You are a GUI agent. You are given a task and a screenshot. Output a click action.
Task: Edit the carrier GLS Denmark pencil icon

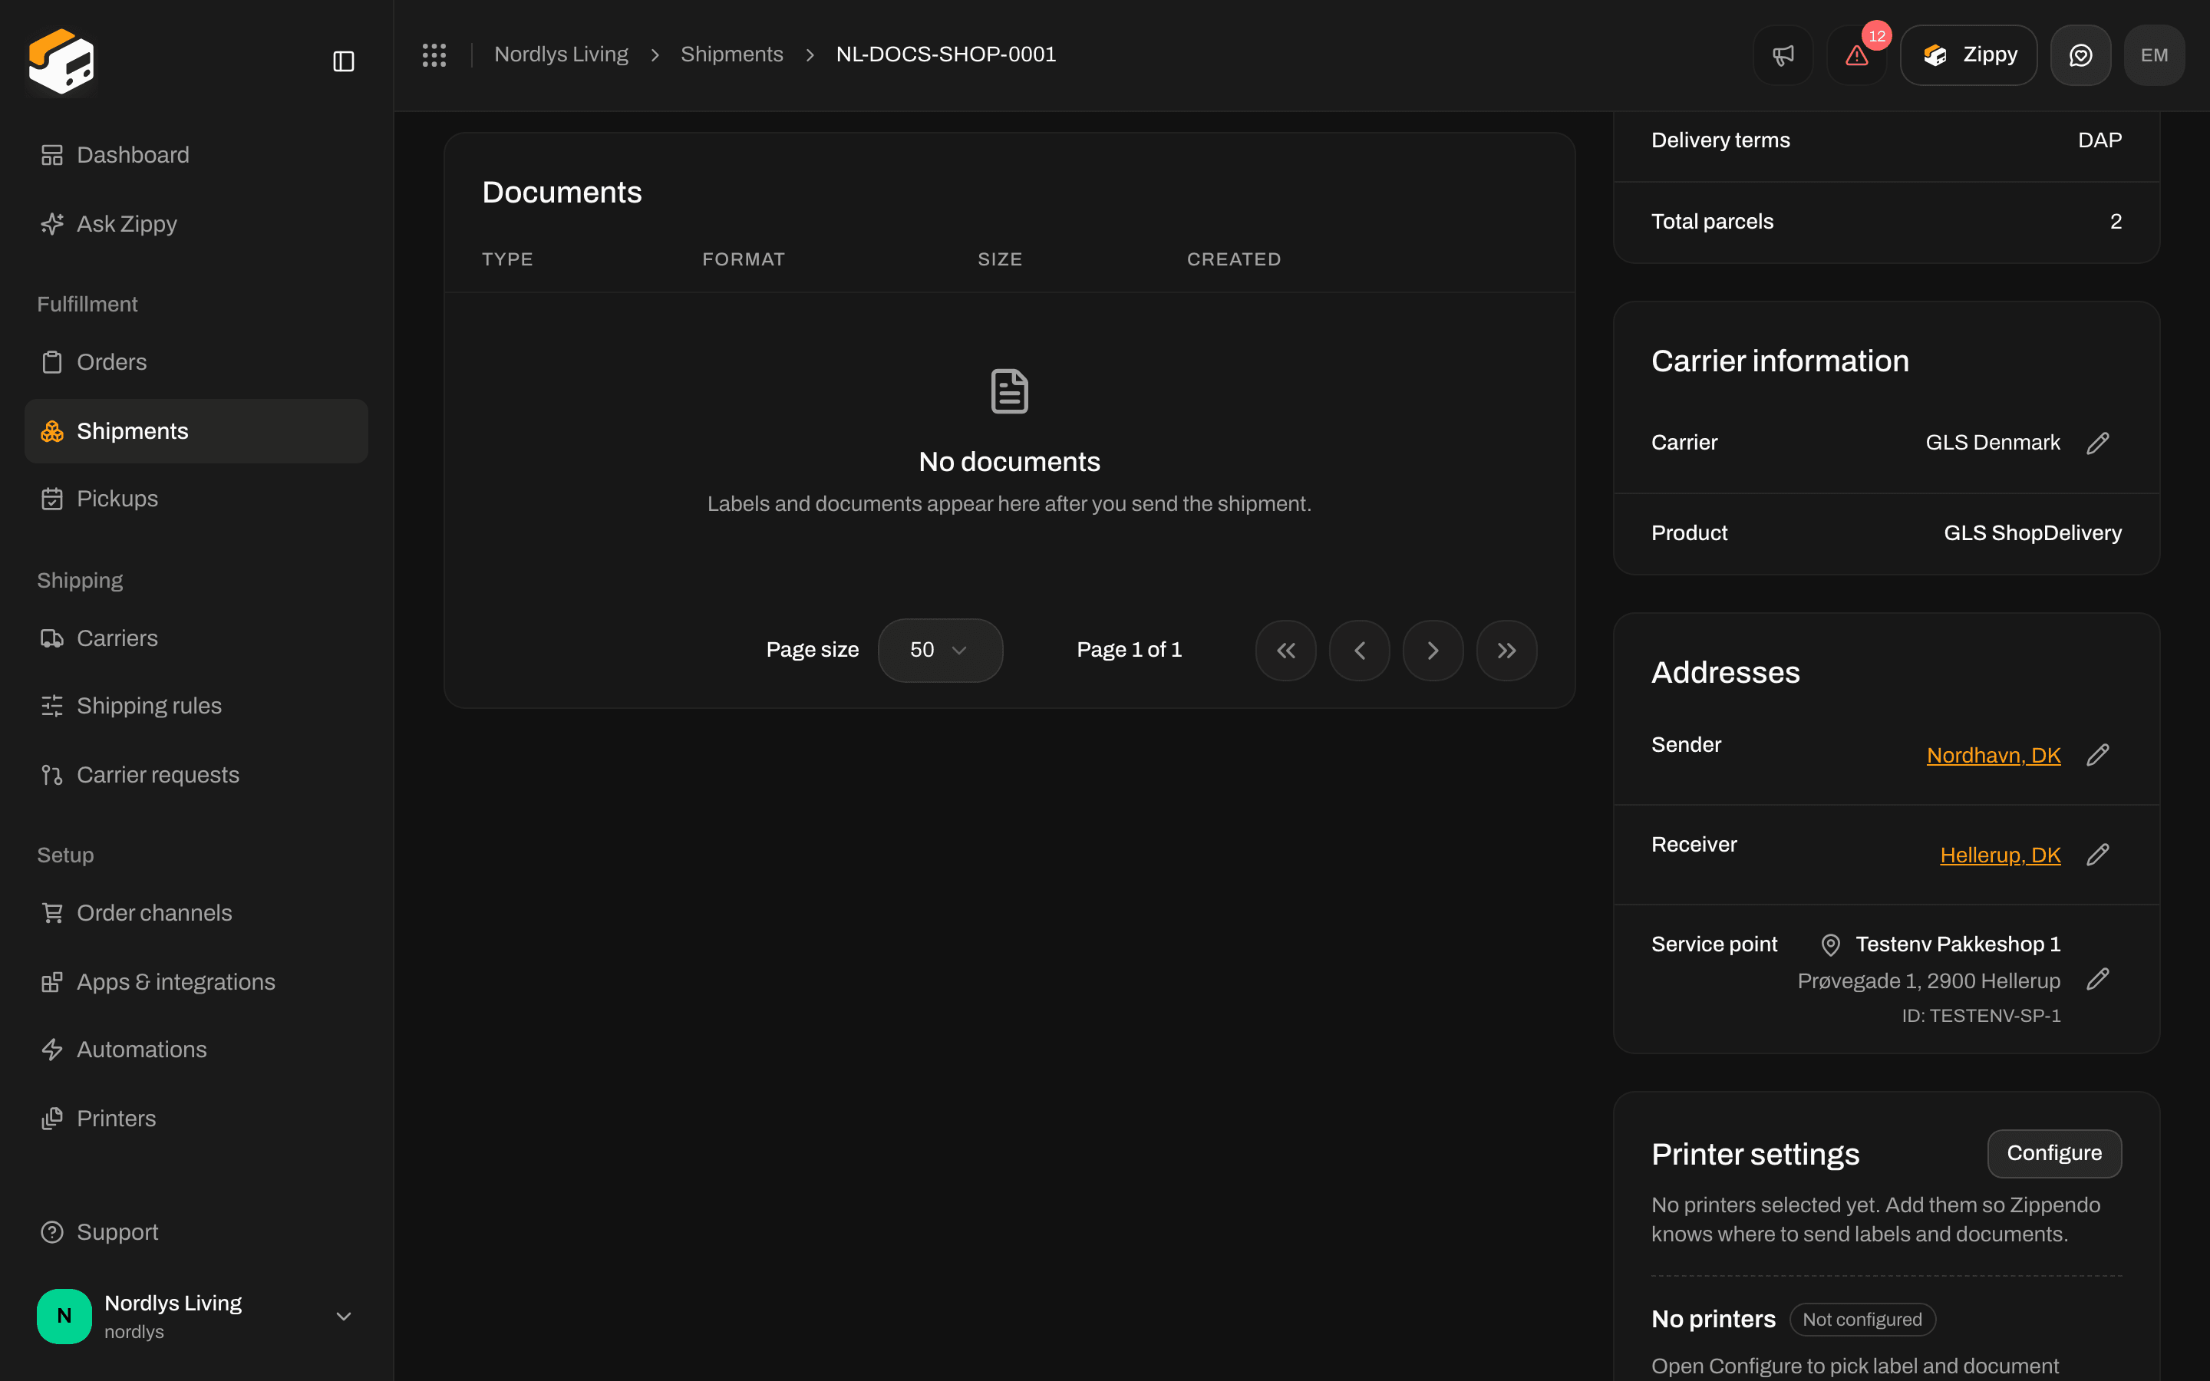[x=2098, y=443]
